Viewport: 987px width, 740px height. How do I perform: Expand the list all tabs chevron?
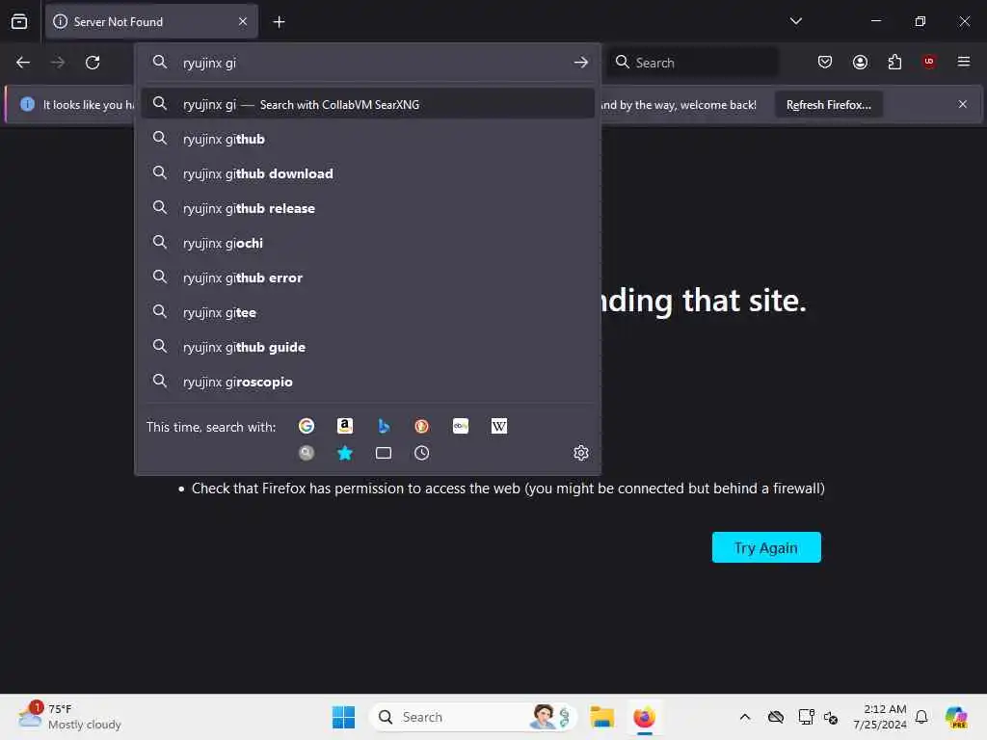(x=795, y=21)
